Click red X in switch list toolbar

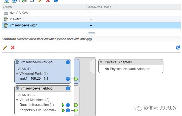[x=48, y=1]
